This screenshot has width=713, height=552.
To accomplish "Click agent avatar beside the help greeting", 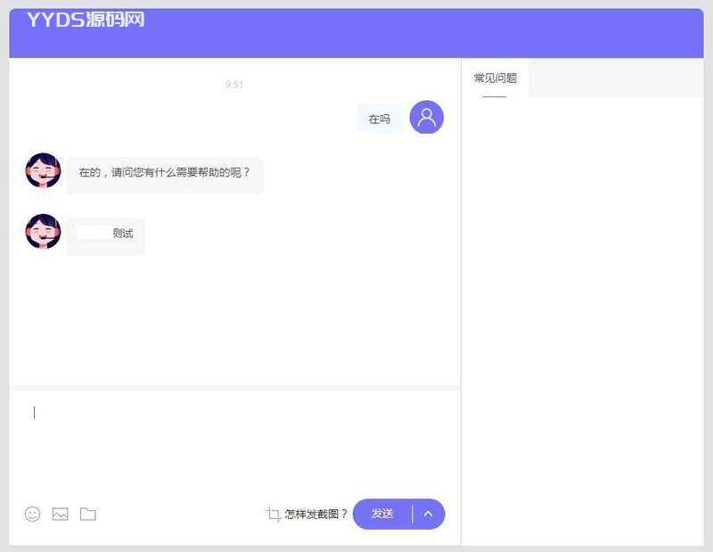I will pyautogui.click(x=43, y=170).
